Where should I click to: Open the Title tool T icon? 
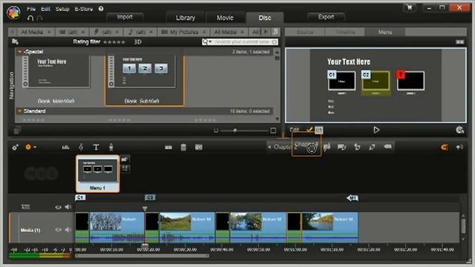96,147
